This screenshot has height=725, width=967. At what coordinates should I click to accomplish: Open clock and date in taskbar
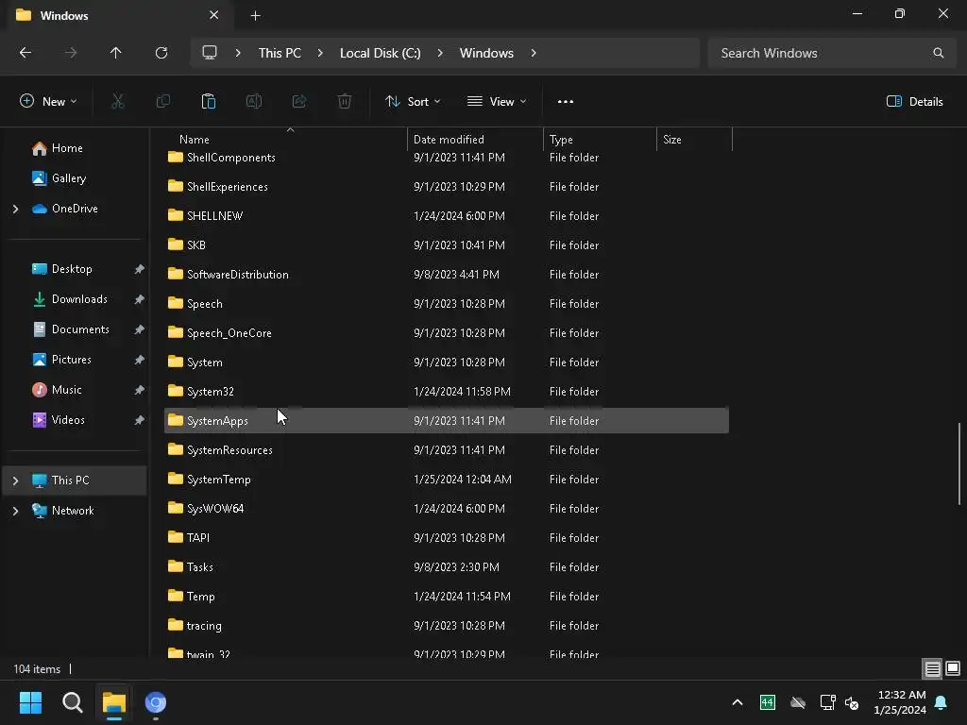click(899, 702)
